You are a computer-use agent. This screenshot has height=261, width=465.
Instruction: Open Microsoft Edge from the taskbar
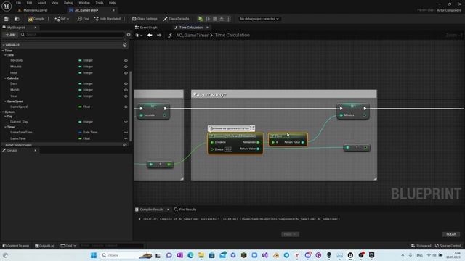(x=190, y=255)
